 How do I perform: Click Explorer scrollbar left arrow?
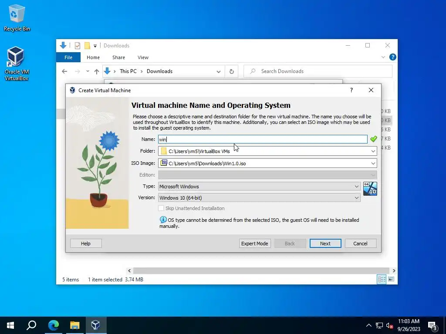click(129, 271)
